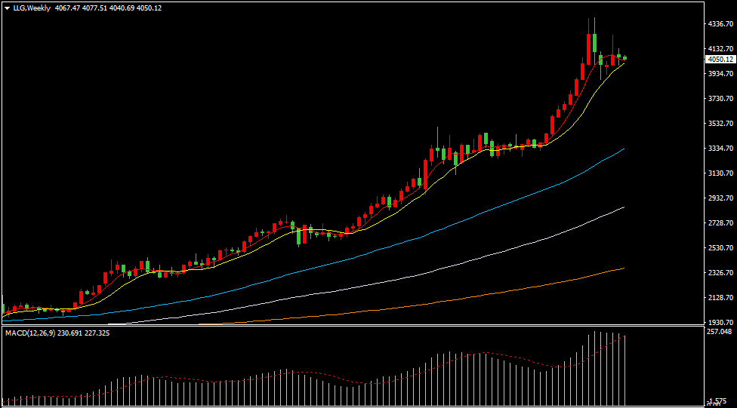Select the blue moving average line's right end

click(623, 149)
